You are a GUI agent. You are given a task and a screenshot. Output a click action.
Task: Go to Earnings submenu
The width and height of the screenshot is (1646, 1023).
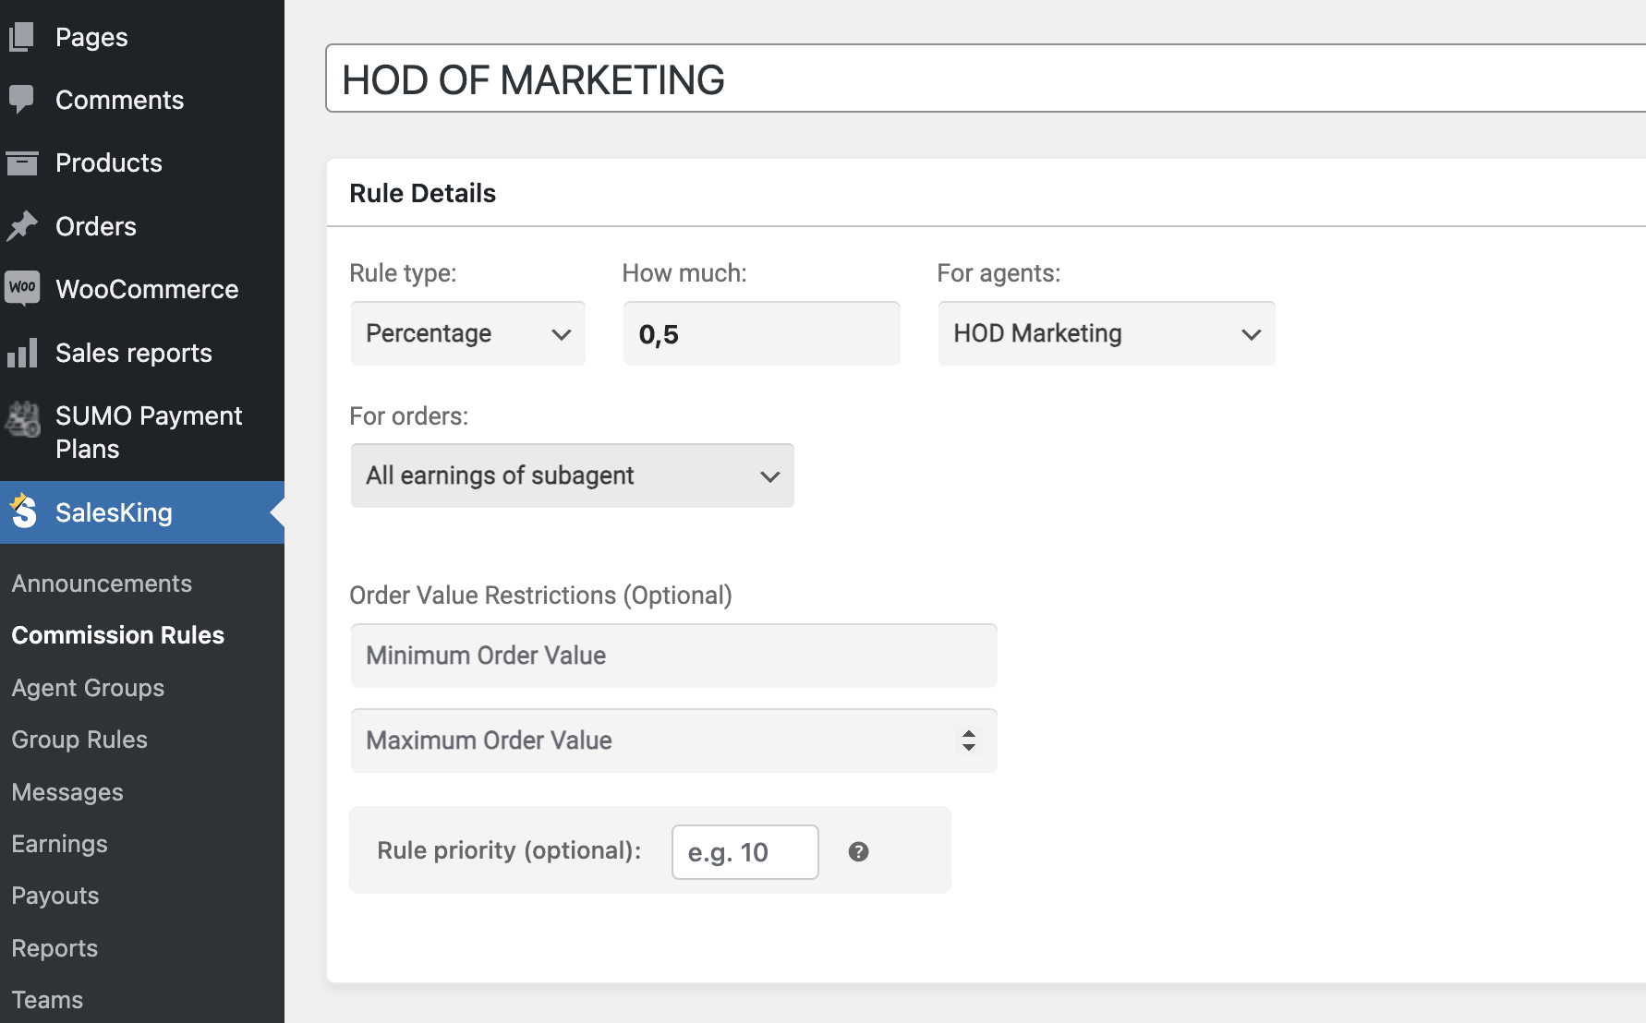point(60,844)
